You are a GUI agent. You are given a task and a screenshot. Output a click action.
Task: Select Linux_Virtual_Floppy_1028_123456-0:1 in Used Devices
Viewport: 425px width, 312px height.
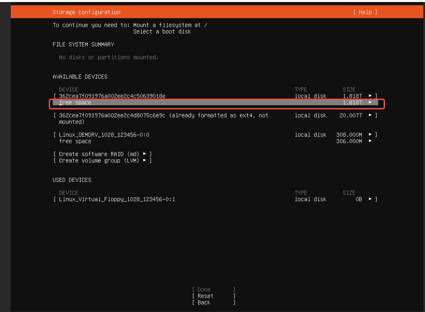[x=117, y=199]
